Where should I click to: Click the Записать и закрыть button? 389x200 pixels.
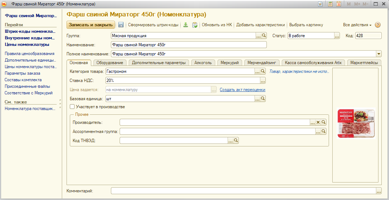point(91,25)
